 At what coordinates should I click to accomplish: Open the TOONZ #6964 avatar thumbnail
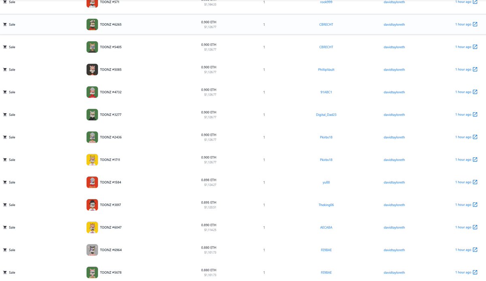(x=92, y=250)
